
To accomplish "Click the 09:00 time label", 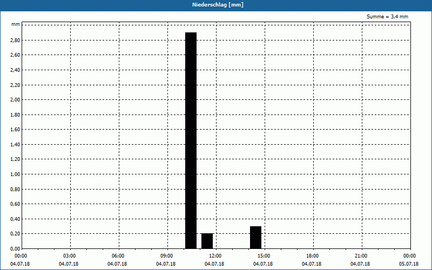I will (167, 256).
